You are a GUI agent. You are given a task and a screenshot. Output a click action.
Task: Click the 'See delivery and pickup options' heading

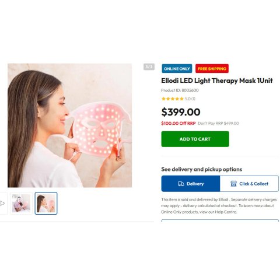(202, 169)
